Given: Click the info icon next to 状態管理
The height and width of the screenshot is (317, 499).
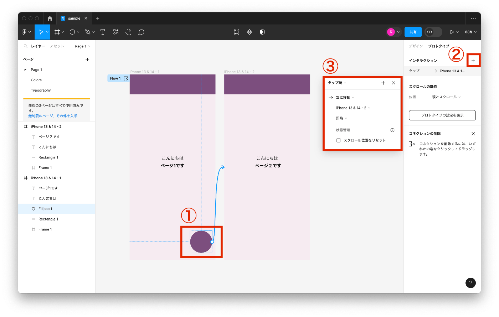Looking at the screenshot, I should click(392, 130).
